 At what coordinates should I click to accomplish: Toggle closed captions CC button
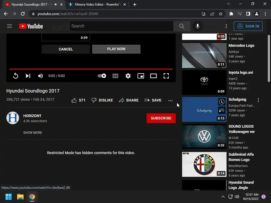115,76
